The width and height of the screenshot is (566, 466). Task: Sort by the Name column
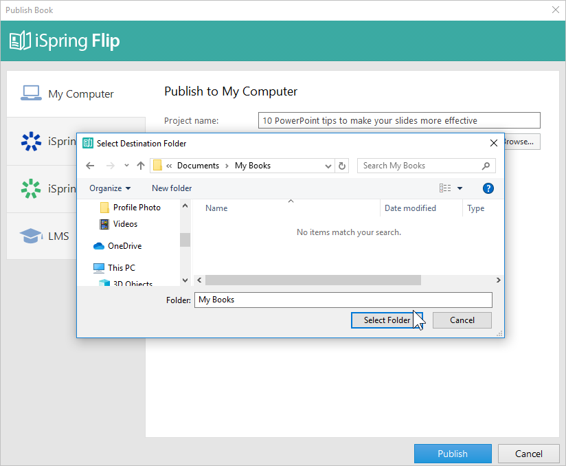click(216, 208)
